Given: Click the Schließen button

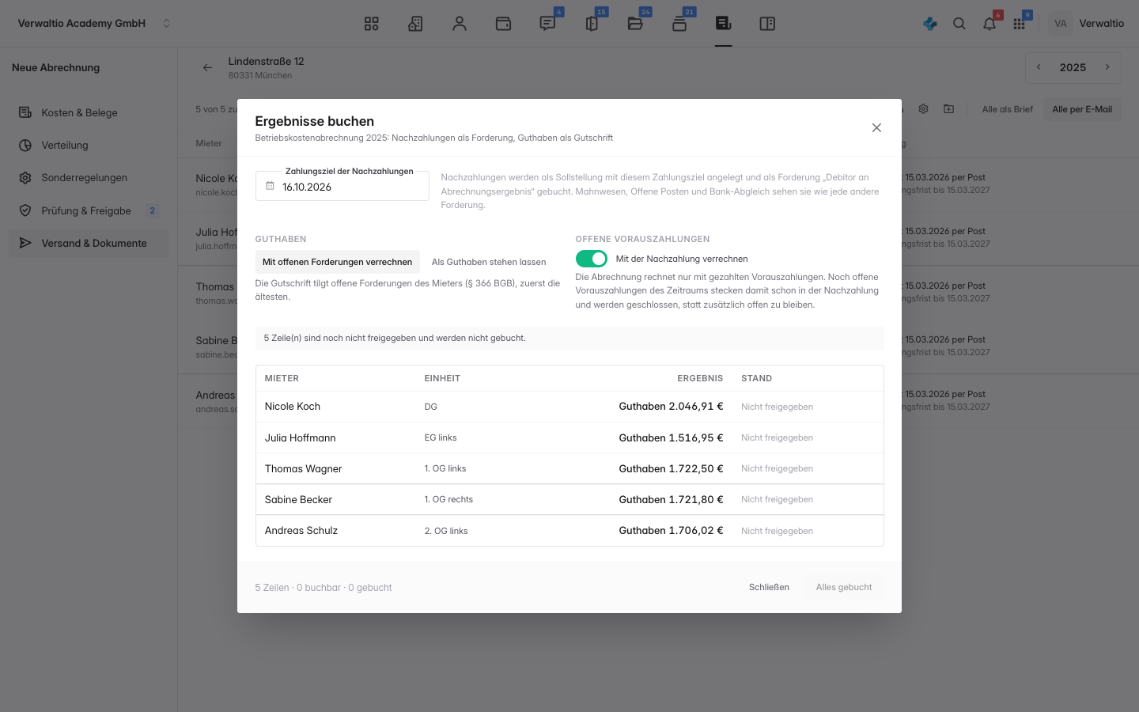Looking at the screenshot, I should pos(769,587).
